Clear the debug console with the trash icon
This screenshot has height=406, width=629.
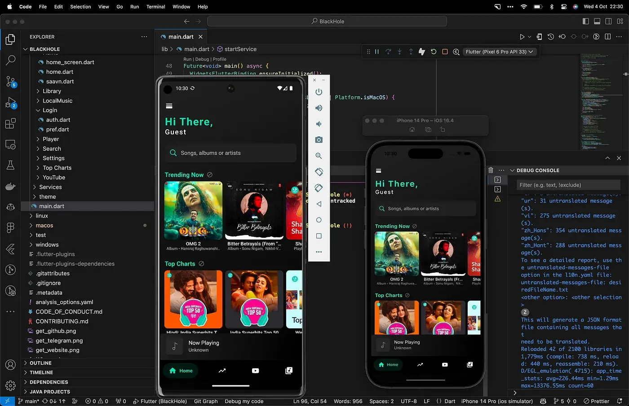tap(491, 170)
